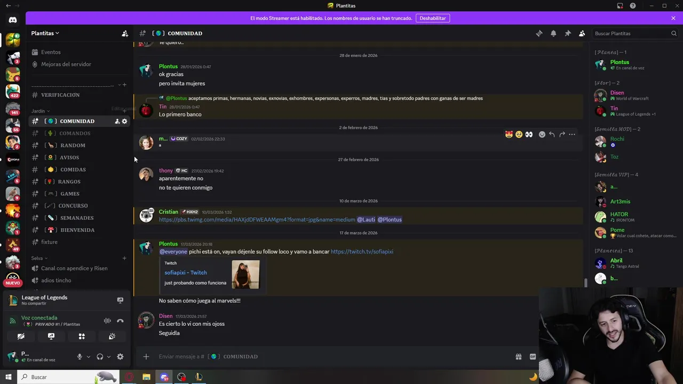This screenshot has height=384, width=683.
Task: Open twitch.tv/sofiapixi link in message
Action: click(x=362, y=252)
